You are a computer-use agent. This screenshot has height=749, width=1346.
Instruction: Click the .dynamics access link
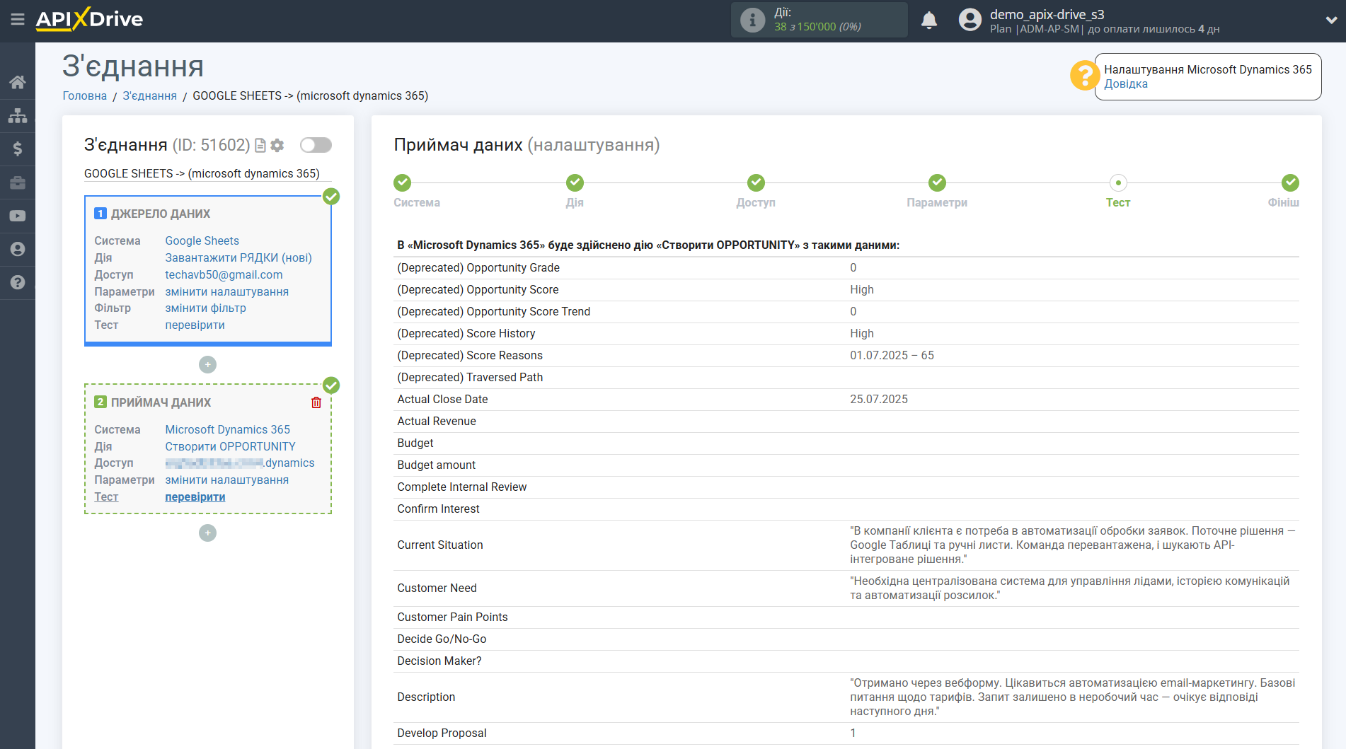point(240,463)
